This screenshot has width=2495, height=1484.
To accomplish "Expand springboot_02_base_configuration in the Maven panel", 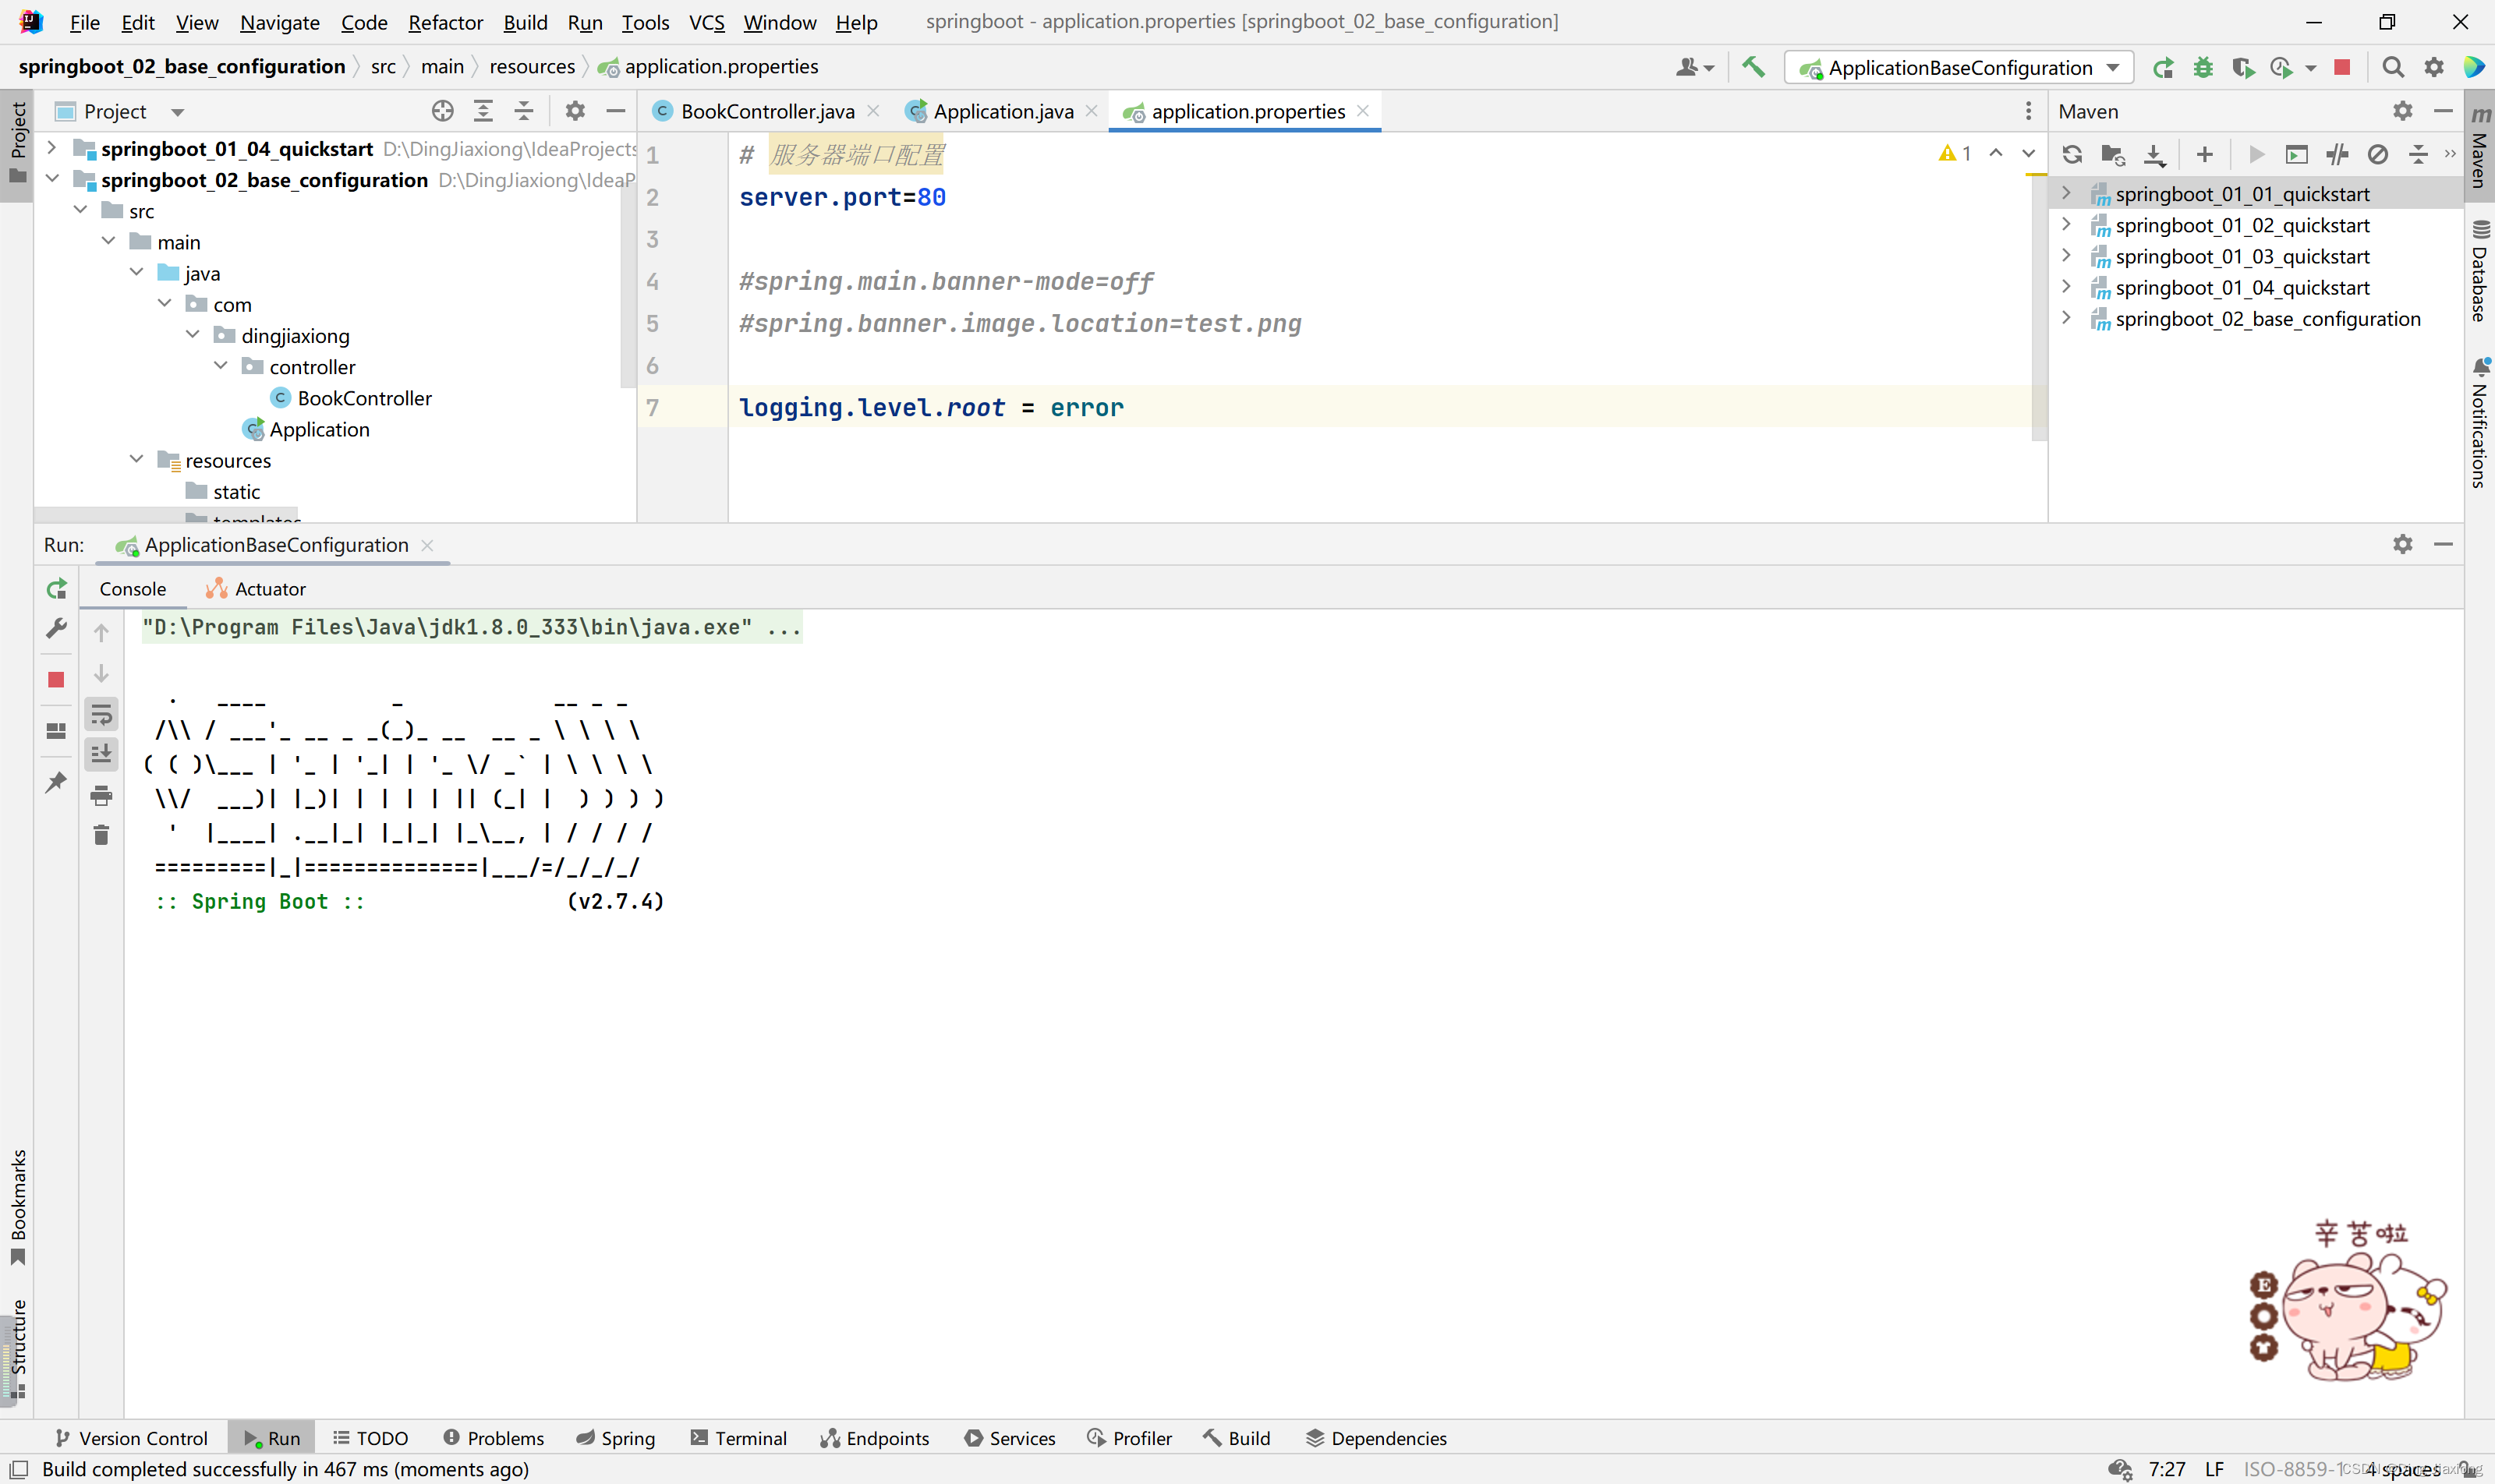I will [x=2067, y=318].
